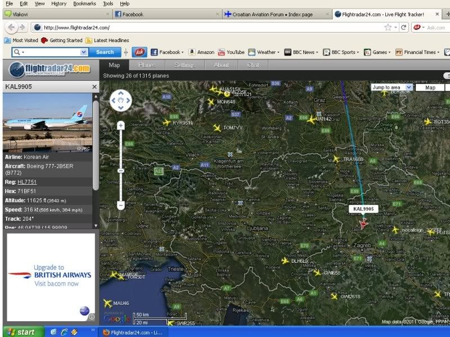Image resolution: width=450 pixels, height=337 pixels.
Task: Pan the map up with arrow control
Action: click(x=121, y=93)
